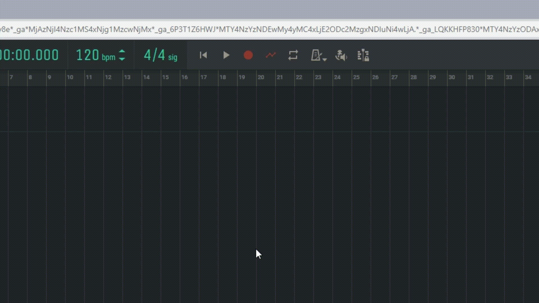Set playhead at bar 10 marker
The height and width of the screenshot is (303, 539).
[x=70, y=77]
